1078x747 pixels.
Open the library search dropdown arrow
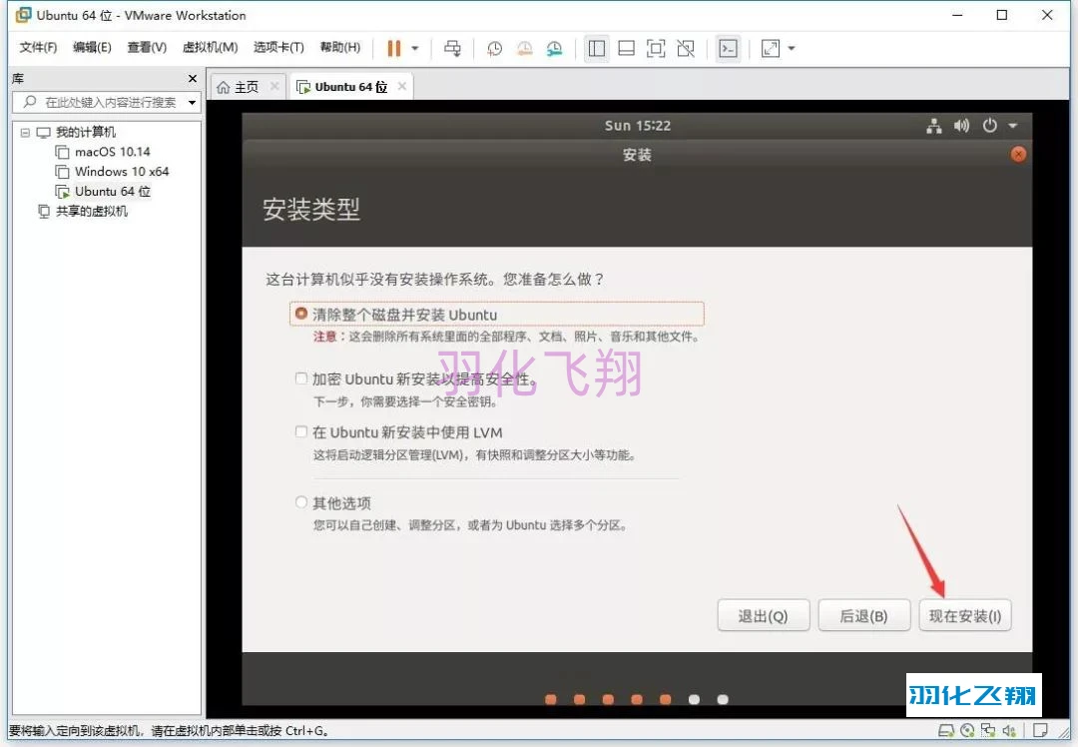[x=193, y=103]
